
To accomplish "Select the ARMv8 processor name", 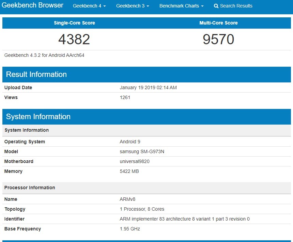I will [x=127, y=199].
